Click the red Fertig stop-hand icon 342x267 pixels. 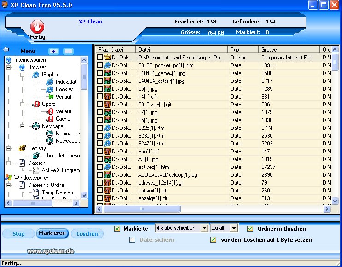click(37, 27)
